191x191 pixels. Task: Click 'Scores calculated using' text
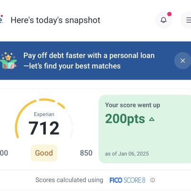pos(69,180)
